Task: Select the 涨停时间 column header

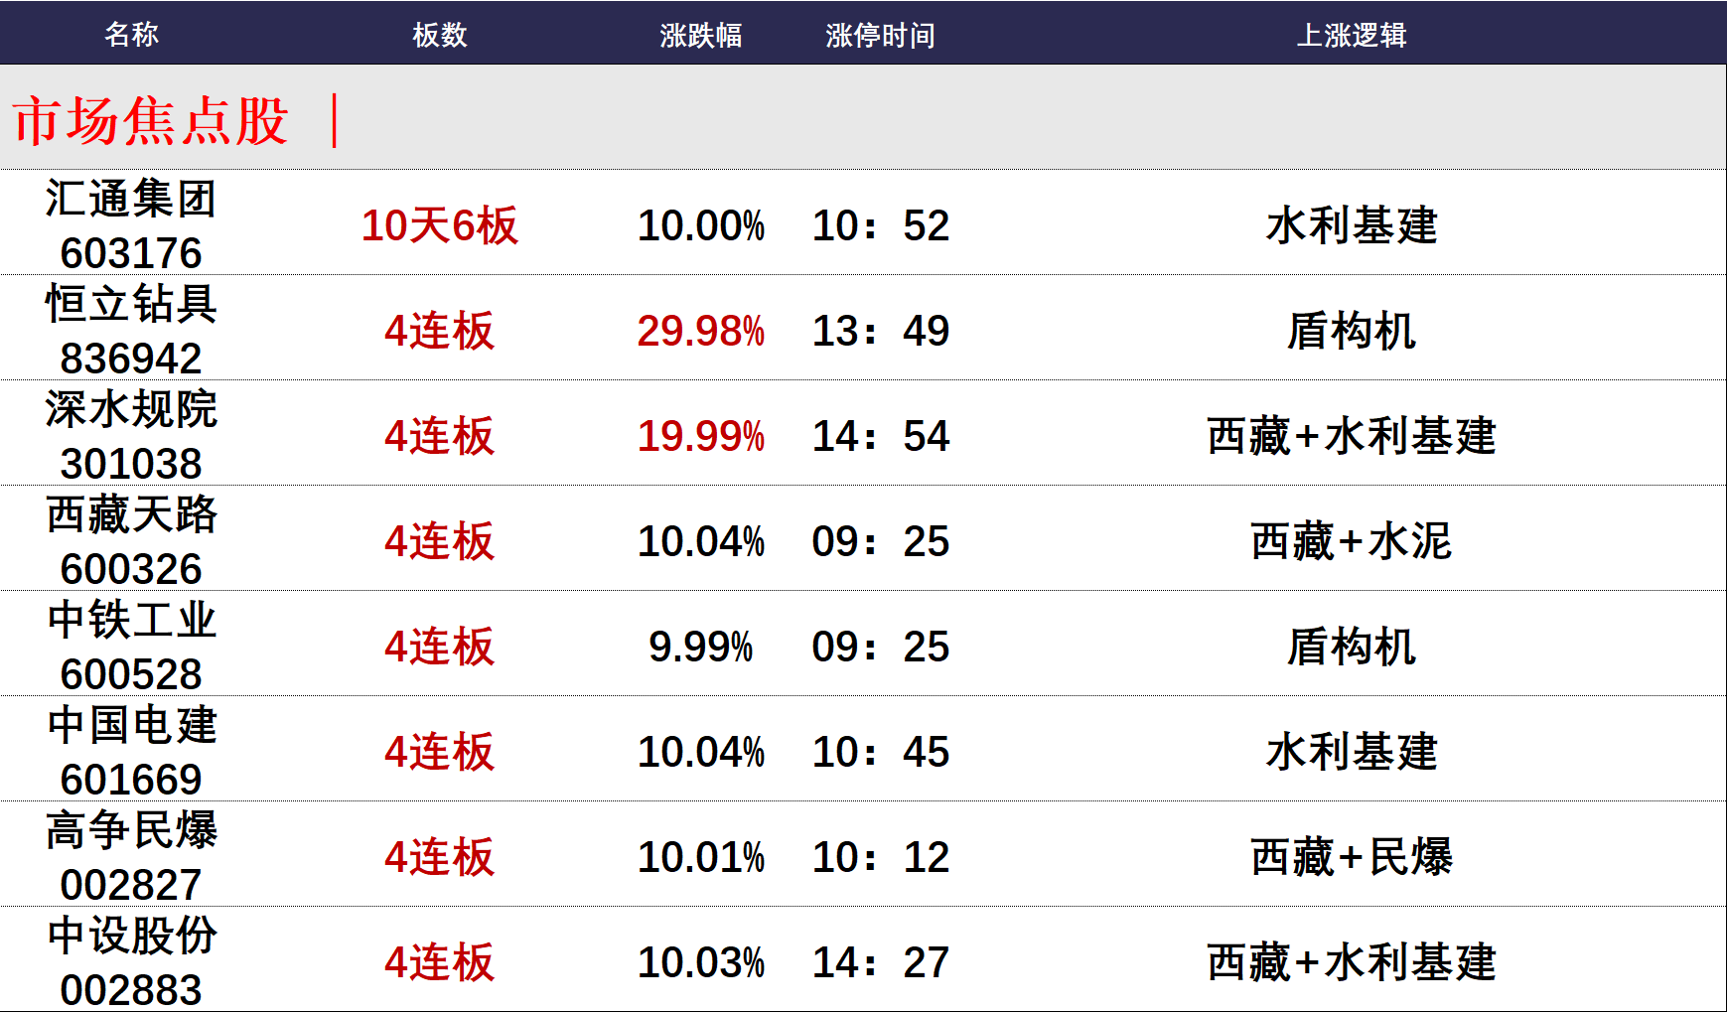Action: pos(880,35)
